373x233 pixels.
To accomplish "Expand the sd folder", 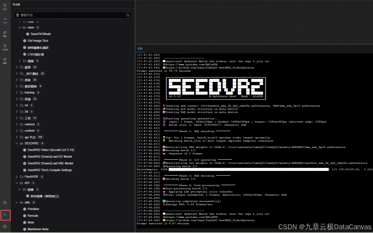I will (17, 105).
